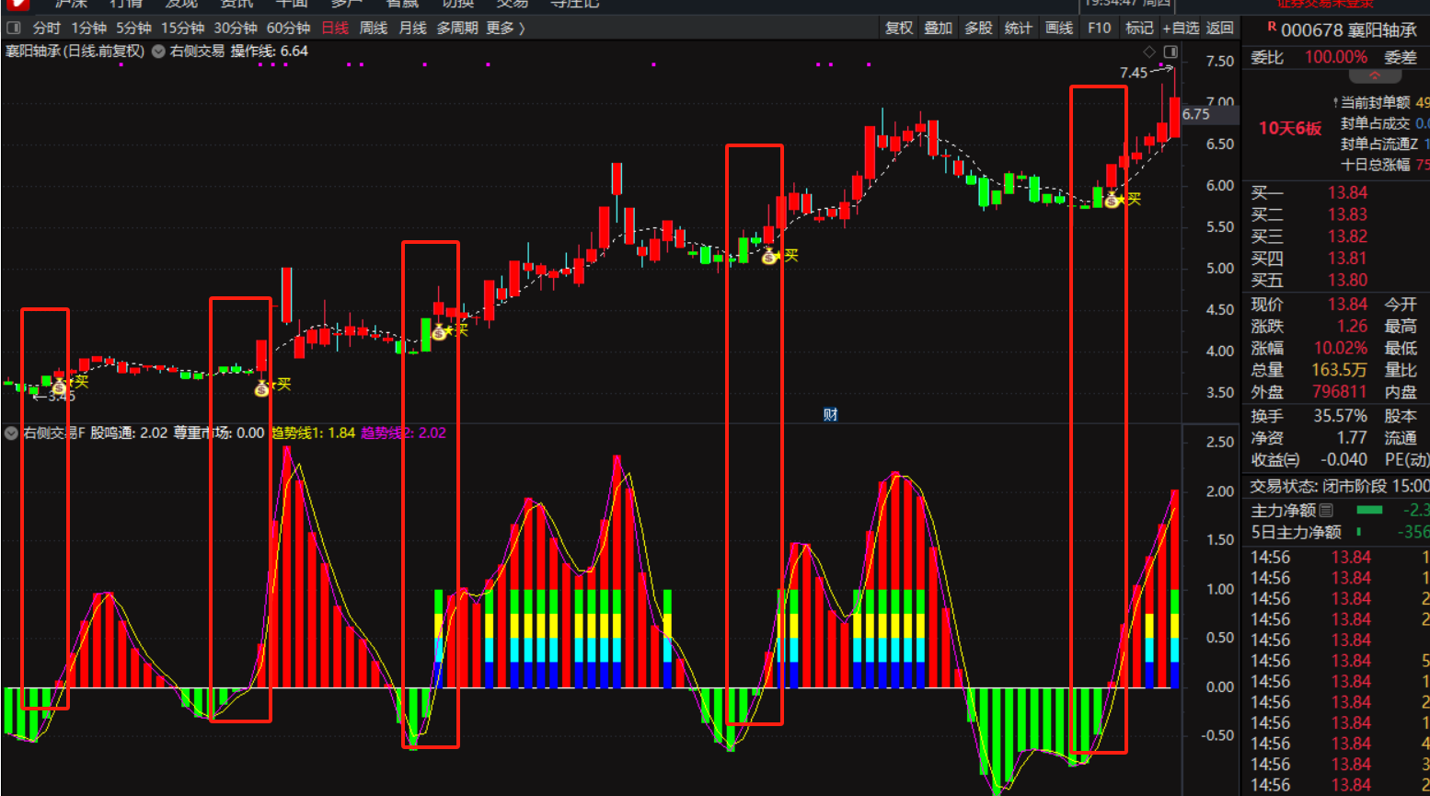
Task: Toggle the left sidebar panel icon
Action: pyautogui.click(x=14, y=29)
